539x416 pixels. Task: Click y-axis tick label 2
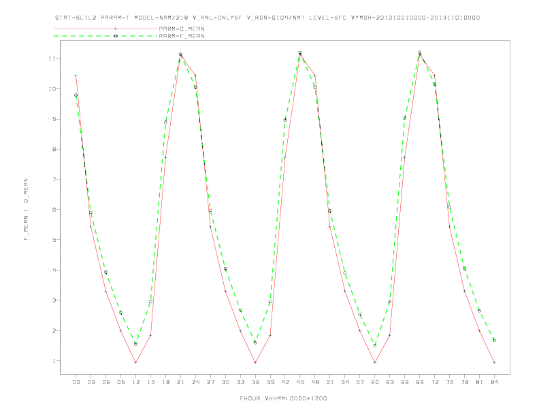click(54, 330)
